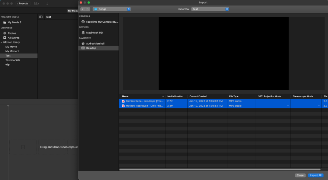Select Macintosh HD under Devices
The width and height of the screenshot is (328, 180).
pos(94,33)
